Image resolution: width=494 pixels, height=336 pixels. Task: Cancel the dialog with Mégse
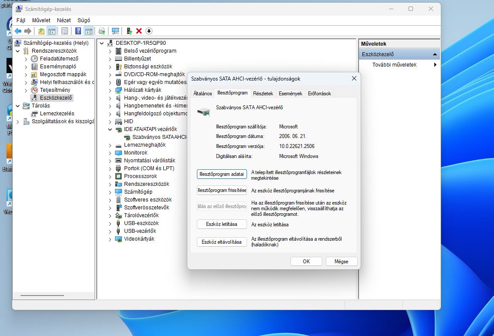(x=341, y=262)
